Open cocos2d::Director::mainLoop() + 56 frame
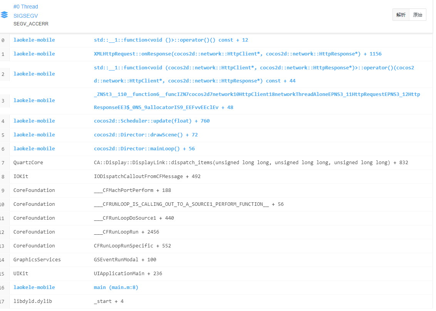The height and width of the screenshot is (311, 436). coord(144,149)
